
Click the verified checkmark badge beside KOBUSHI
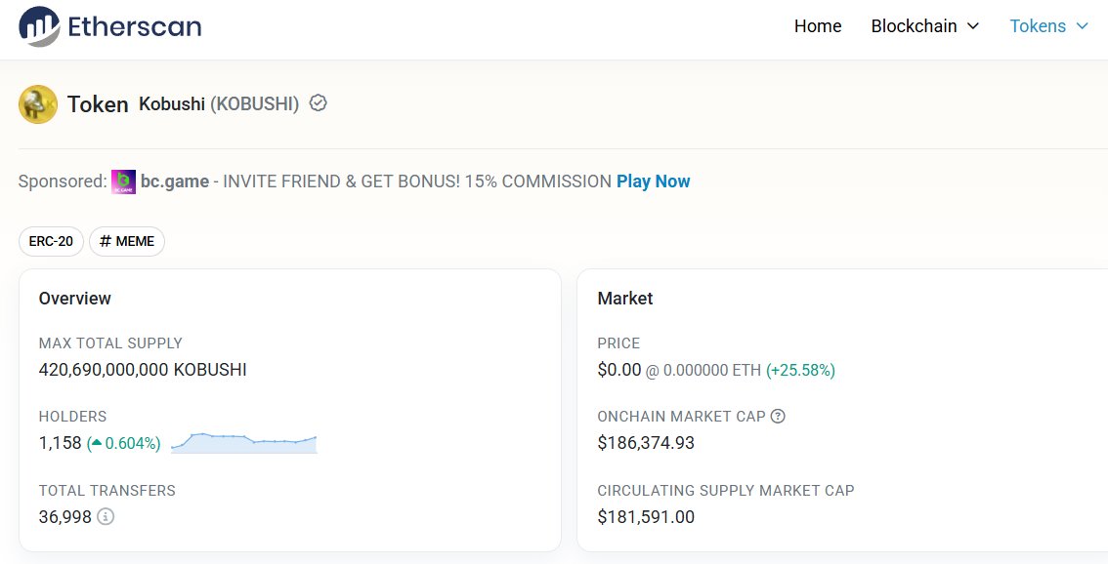pyautogui.click(x=319, y=103)
